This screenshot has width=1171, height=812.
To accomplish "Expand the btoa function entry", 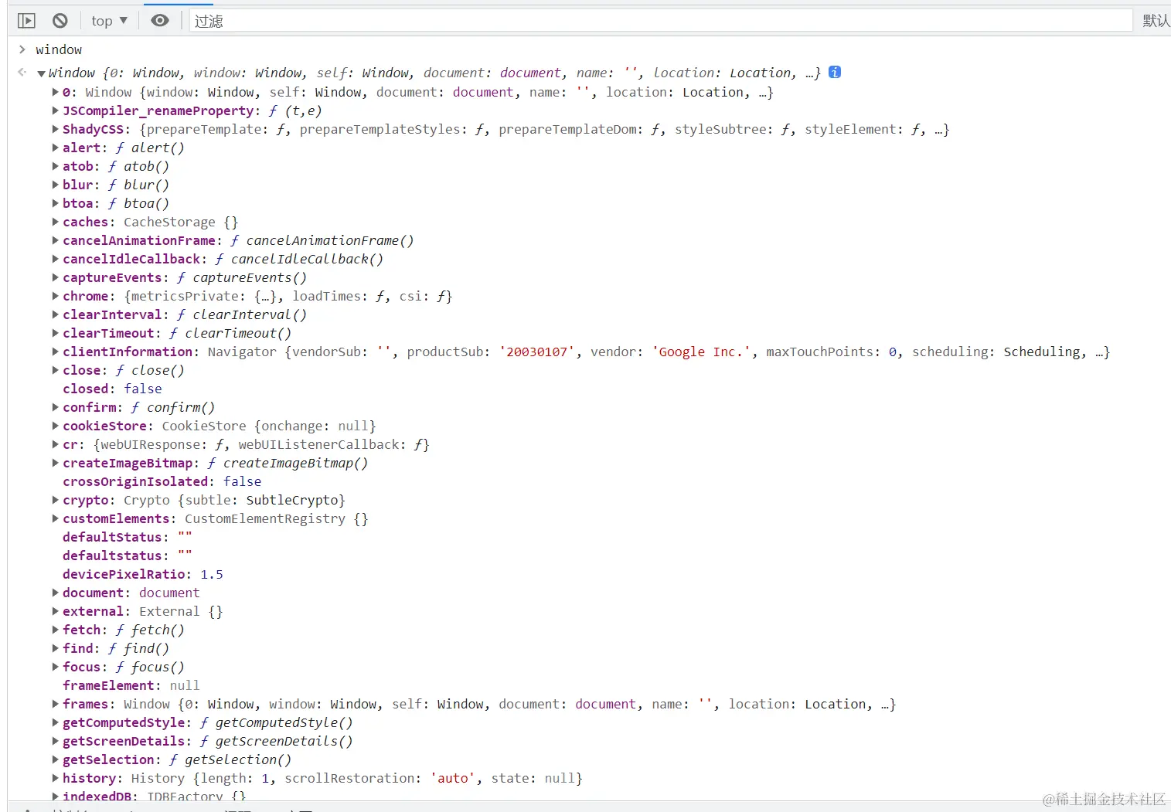I will [56, 203].
